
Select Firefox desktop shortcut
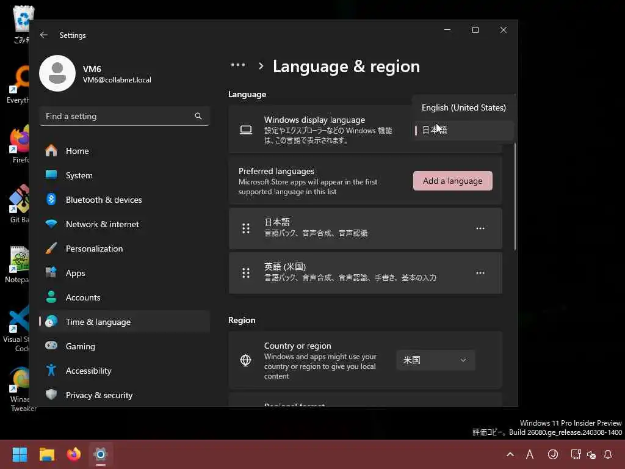pos(20,144)
